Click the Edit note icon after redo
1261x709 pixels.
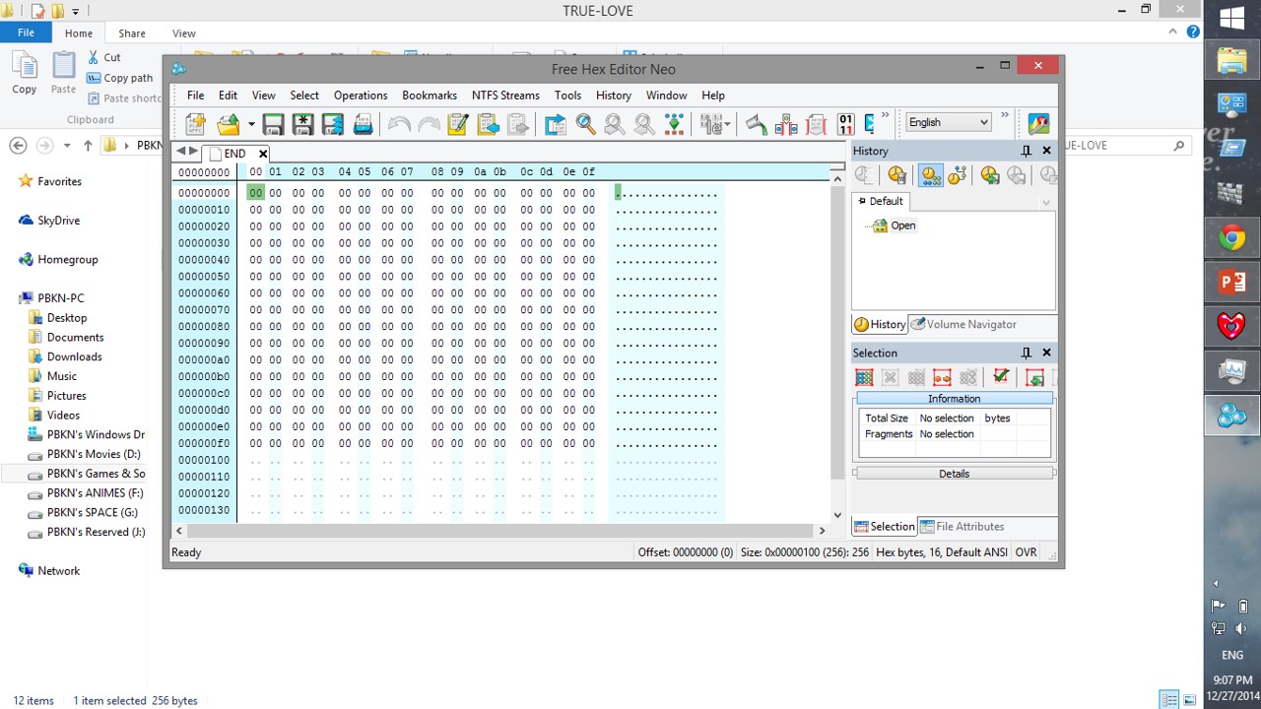point(457,124)
